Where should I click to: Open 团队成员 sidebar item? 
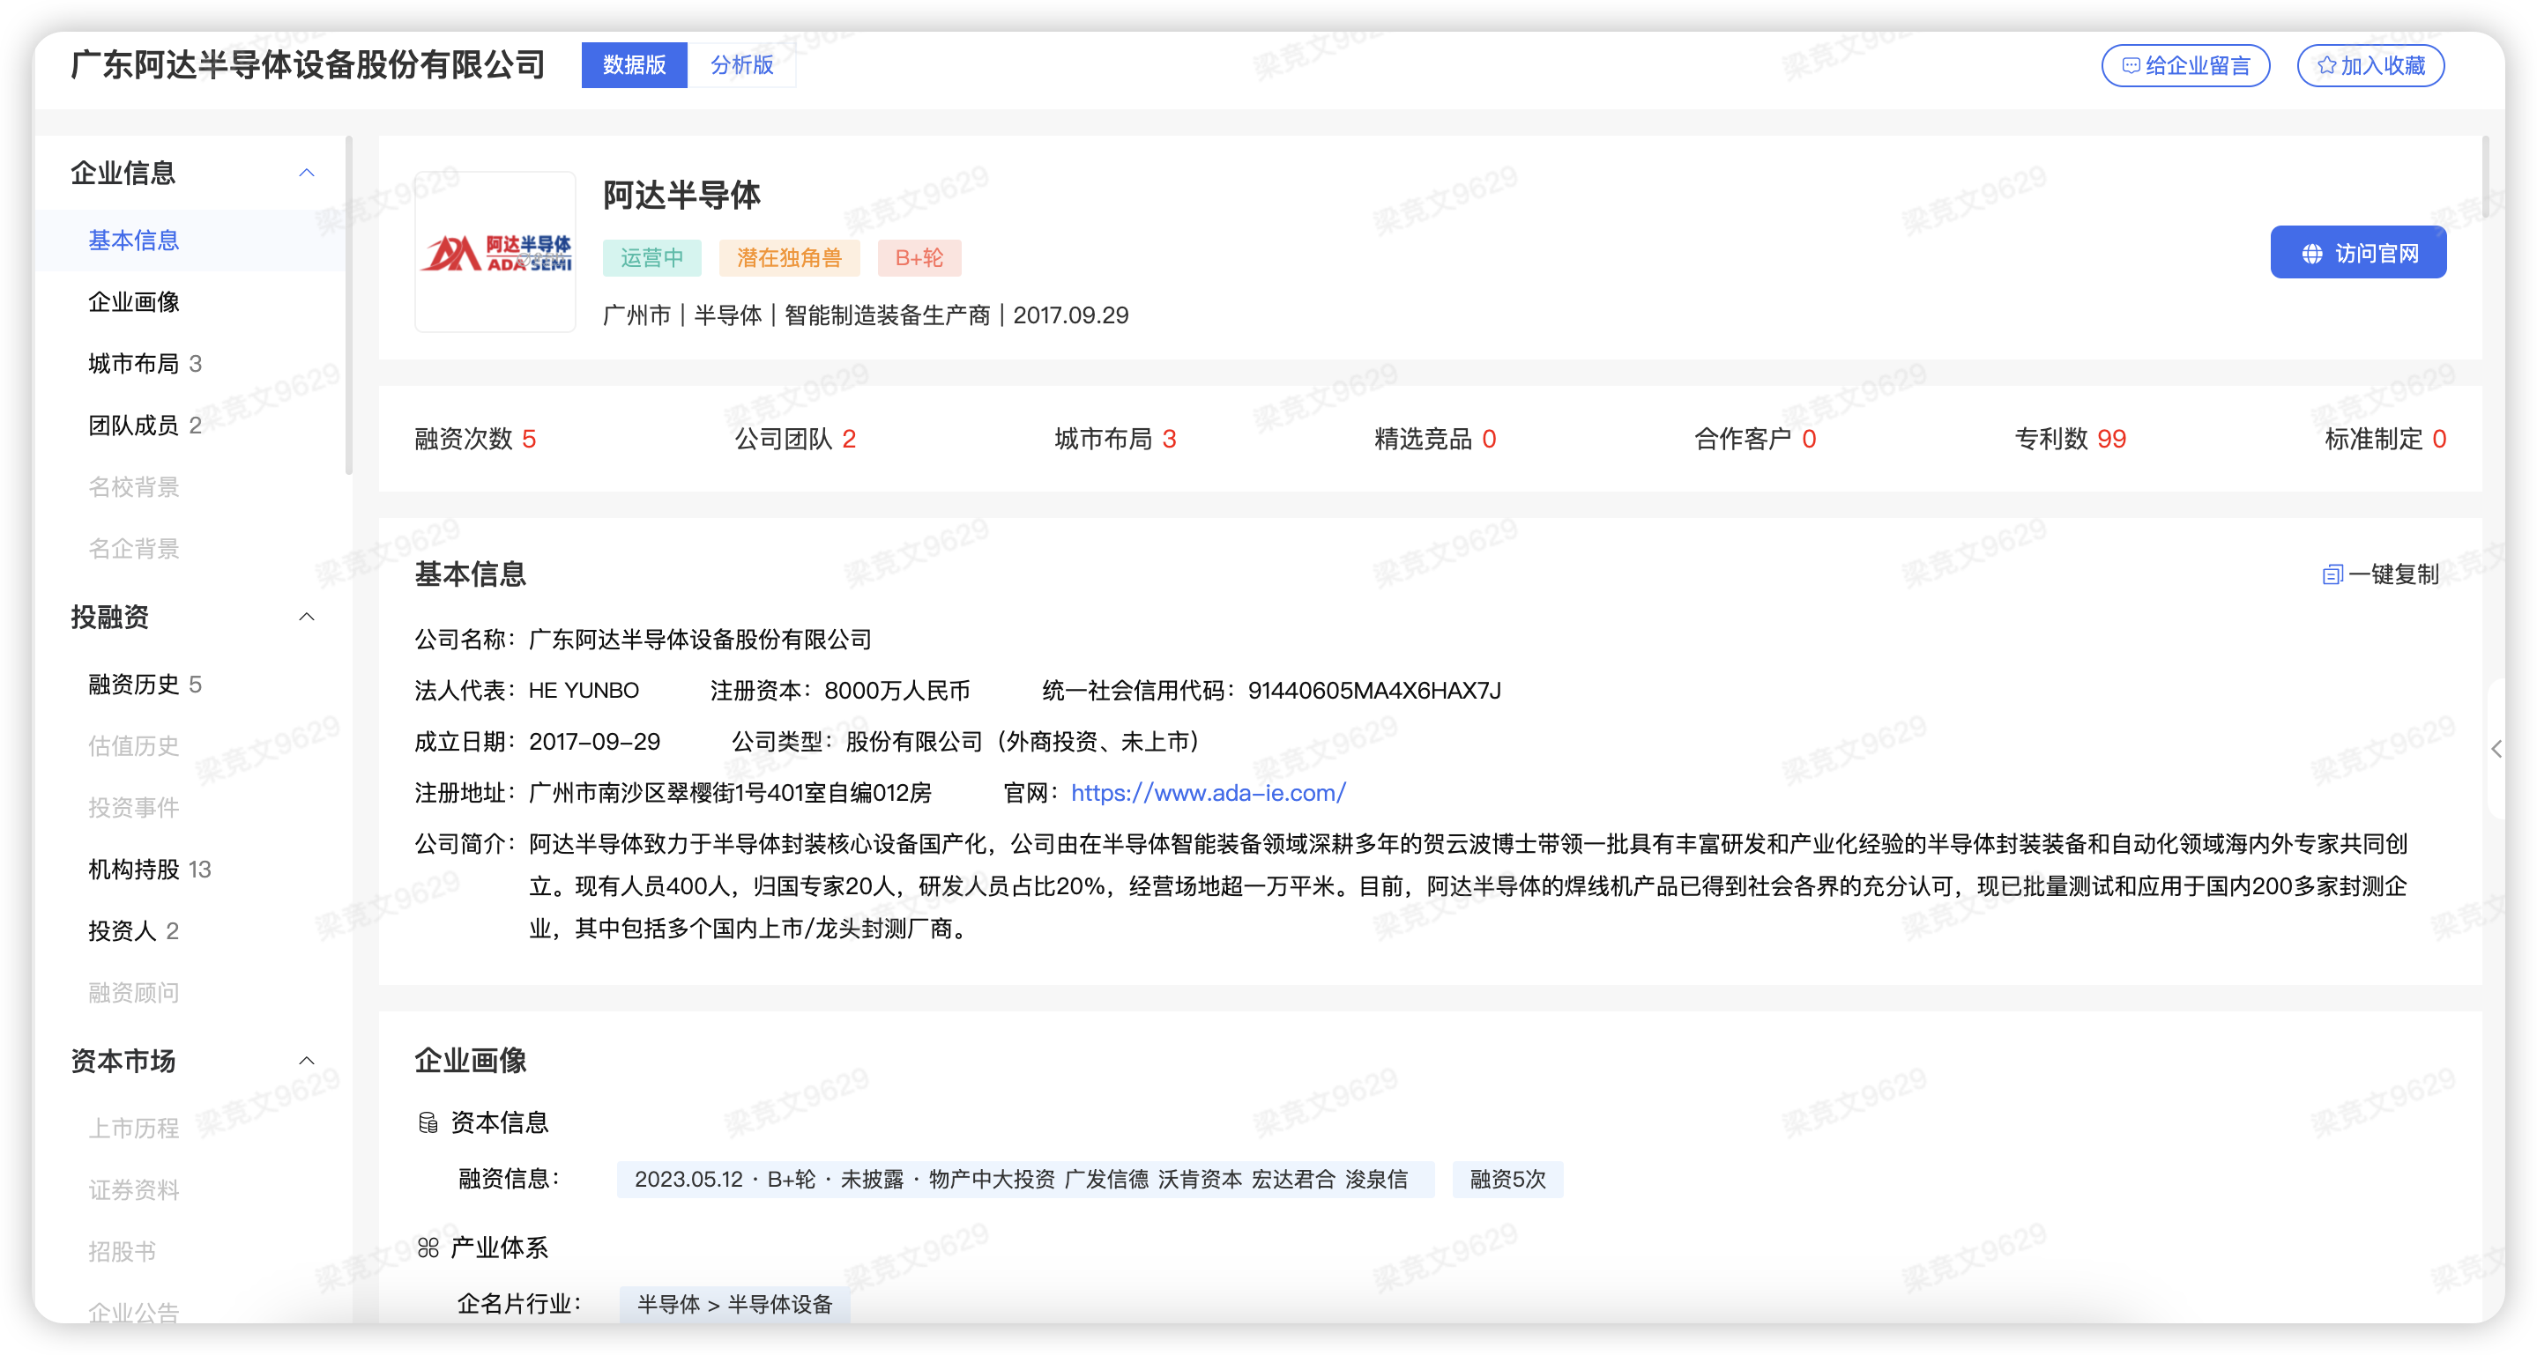coord(145,426)
